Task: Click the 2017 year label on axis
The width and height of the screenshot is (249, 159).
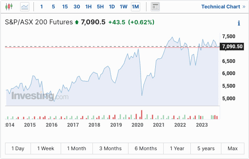Action: (x=73, y=125)
